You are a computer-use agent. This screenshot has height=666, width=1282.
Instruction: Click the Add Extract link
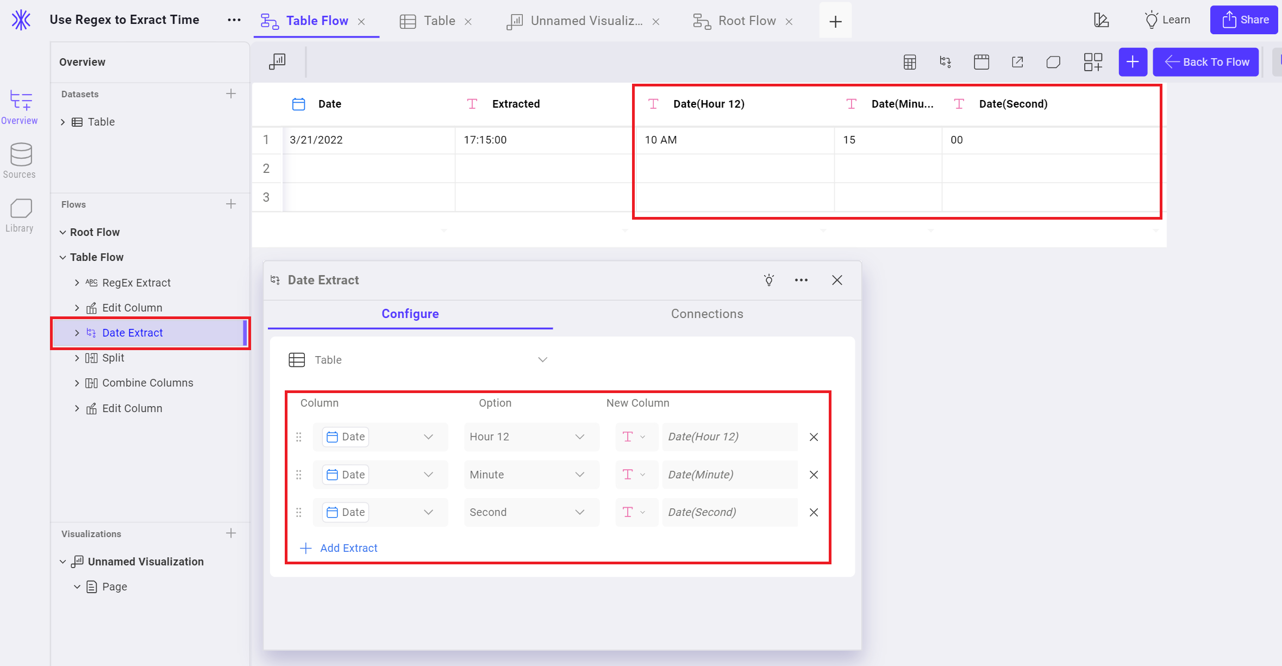tap(339, 548)
